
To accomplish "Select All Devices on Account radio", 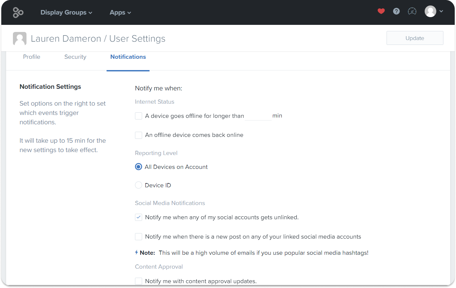I will point(139,167).
